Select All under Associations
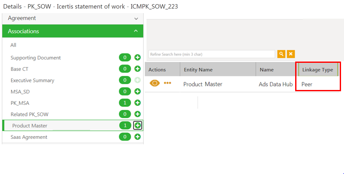344x174 pixels. pos(14,45)
